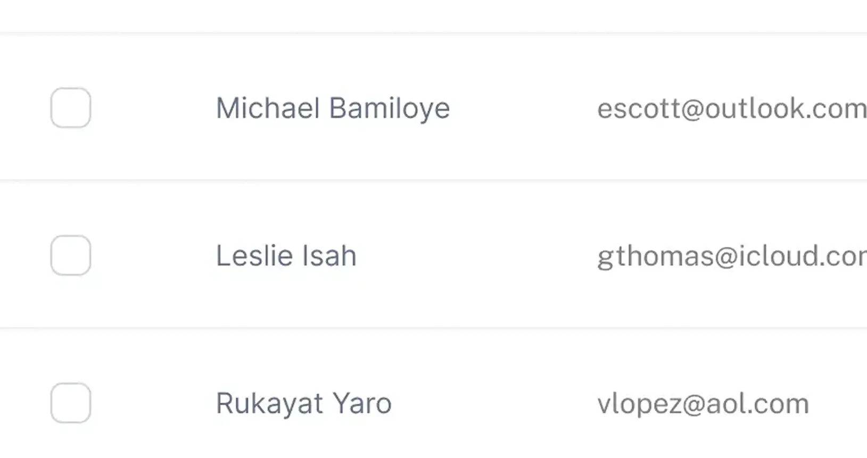Viewport: 867px width, 458px height.
Task: Select the checkbox for Michael Bamiloye
Action: coord(71,108)
